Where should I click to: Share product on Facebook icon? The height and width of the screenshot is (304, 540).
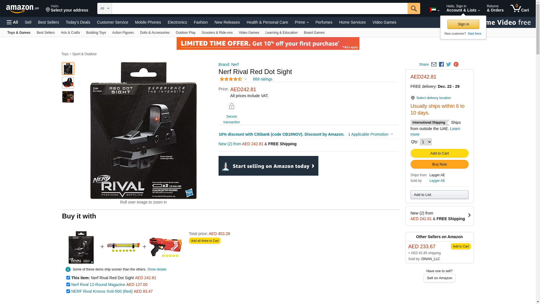441,64
